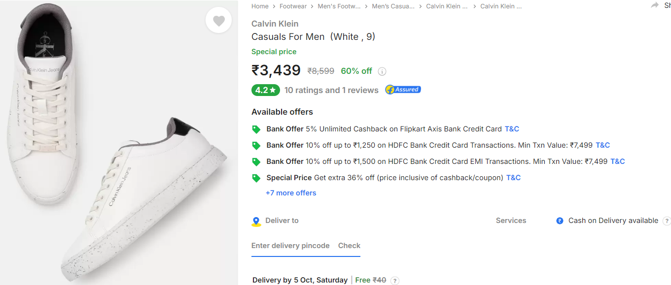Click the Flipkart Assured badge
This screenshot has height=285, width=671.
coord(403,90)
